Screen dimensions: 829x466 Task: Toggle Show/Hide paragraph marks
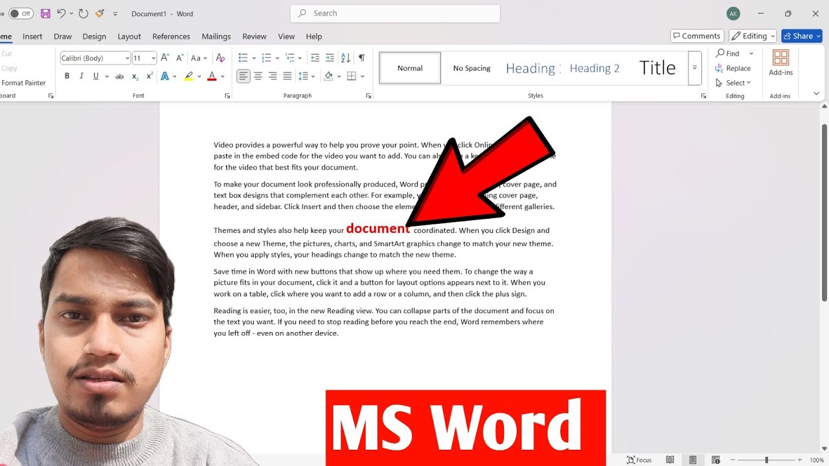(361, 58)
